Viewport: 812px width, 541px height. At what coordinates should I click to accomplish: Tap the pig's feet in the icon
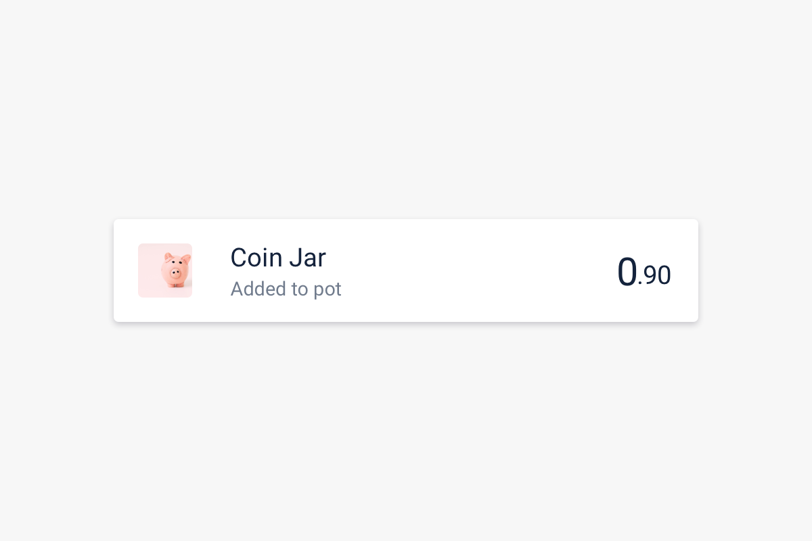tap(176, 285)
